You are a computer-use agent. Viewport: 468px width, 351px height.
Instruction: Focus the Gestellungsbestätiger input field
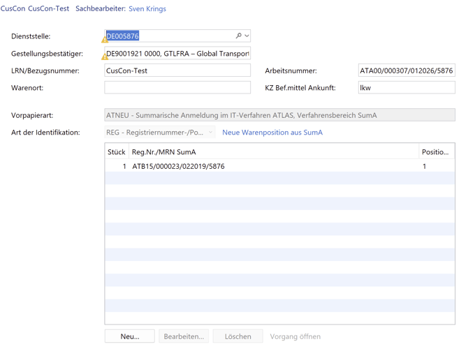pos(178,53)
